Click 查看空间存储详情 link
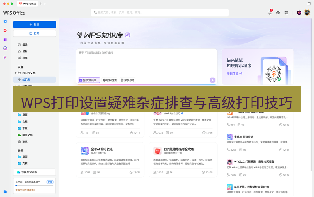Viewport: 314px width, 197px height. tap(25, 190)
